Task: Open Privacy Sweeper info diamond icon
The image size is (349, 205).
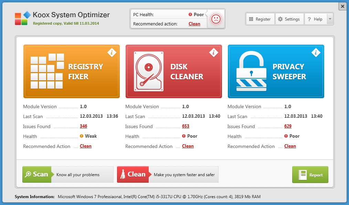Action: pos(316,53)
